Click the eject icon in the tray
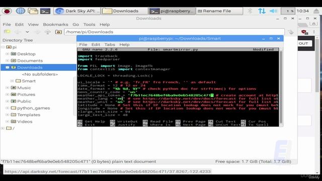Viewport: 322px width, 181px height. click(x=316, y=11)
